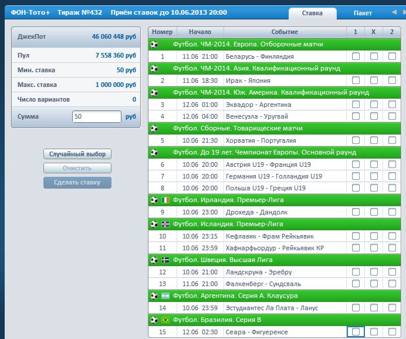Screen dimensions: 406x339
Task: Click the Brazil flag icon
Action: pos(165,320)
